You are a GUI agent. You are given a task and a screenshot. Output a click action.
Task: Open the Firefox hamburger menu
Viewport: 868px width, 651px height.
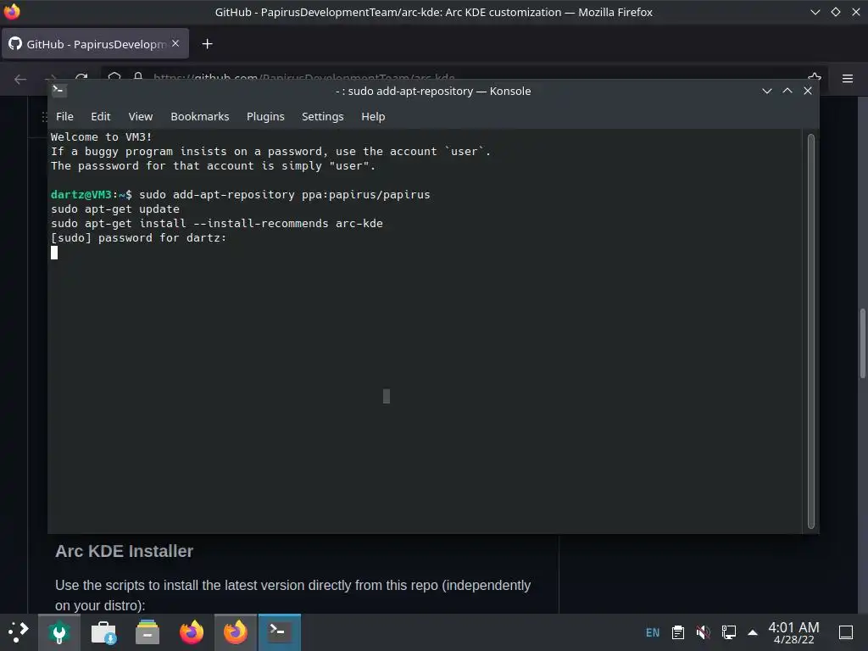click(x=848, y=79)
